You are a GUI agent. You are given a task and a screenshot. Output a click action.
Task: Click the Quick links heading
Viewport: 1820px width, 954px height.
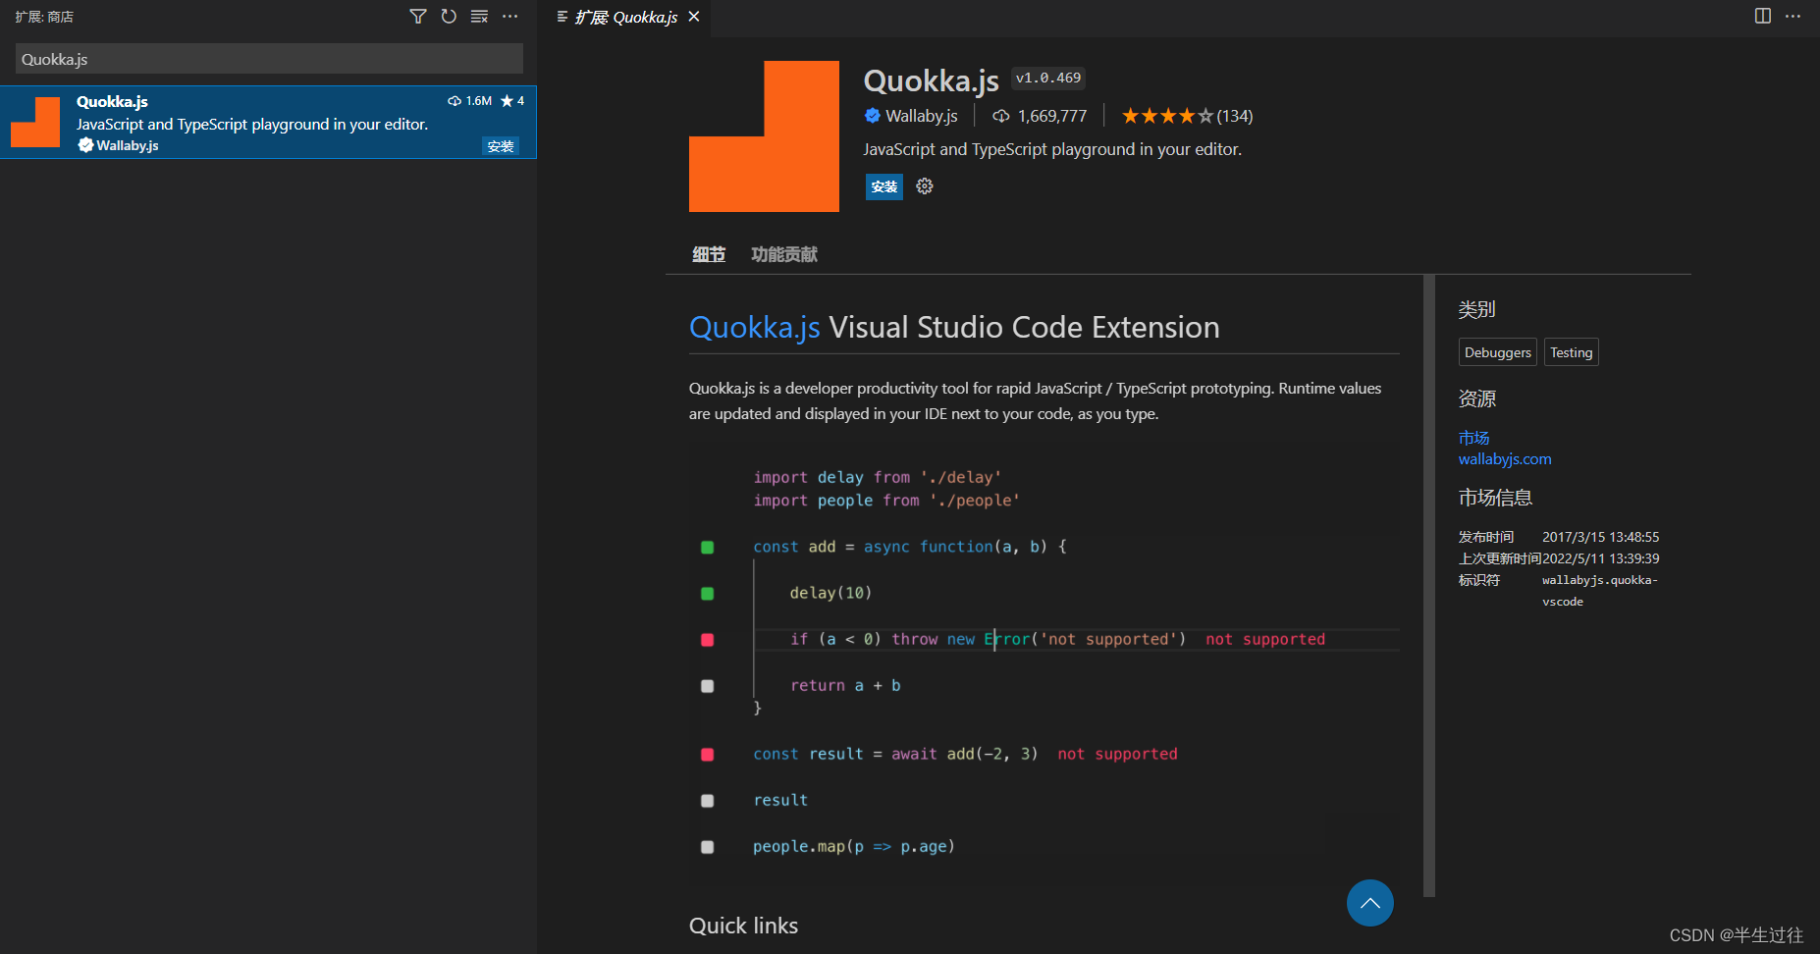743,926
